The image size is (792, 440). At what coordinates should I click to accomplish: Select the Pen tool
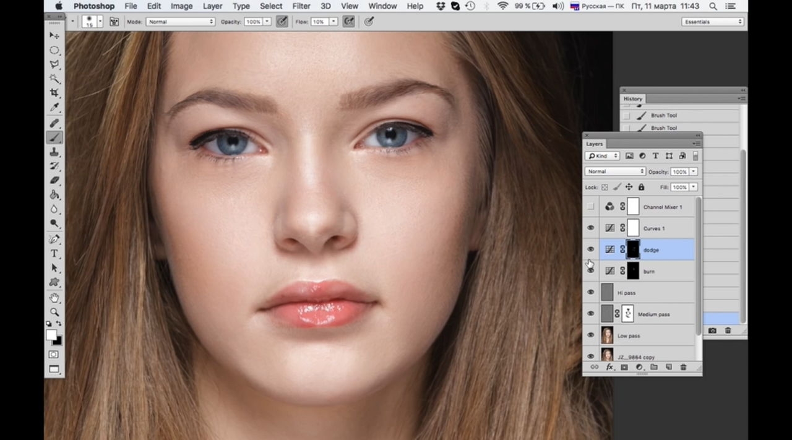tap(54, 239)
